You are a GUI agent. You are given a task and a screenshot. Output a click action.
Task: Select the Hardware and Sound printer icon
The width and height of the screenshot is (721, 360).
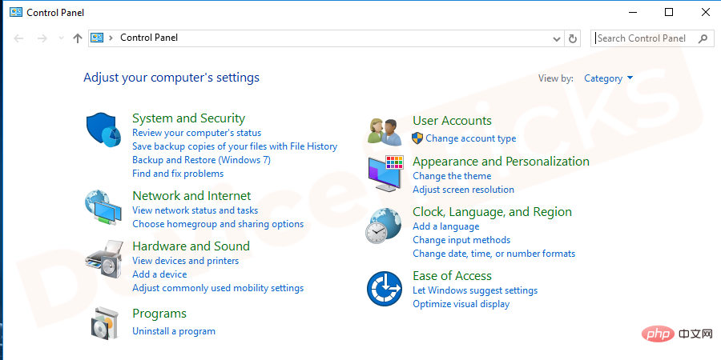104,257
